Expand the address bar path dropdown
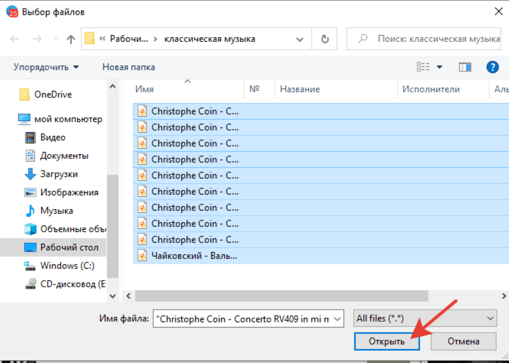 300,39
